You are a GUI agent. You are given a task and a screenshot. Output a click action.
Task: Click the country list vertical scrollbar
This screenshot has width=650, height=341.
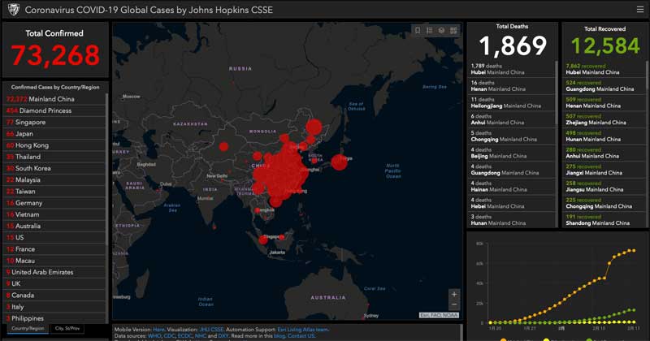(x=107, y=168)
